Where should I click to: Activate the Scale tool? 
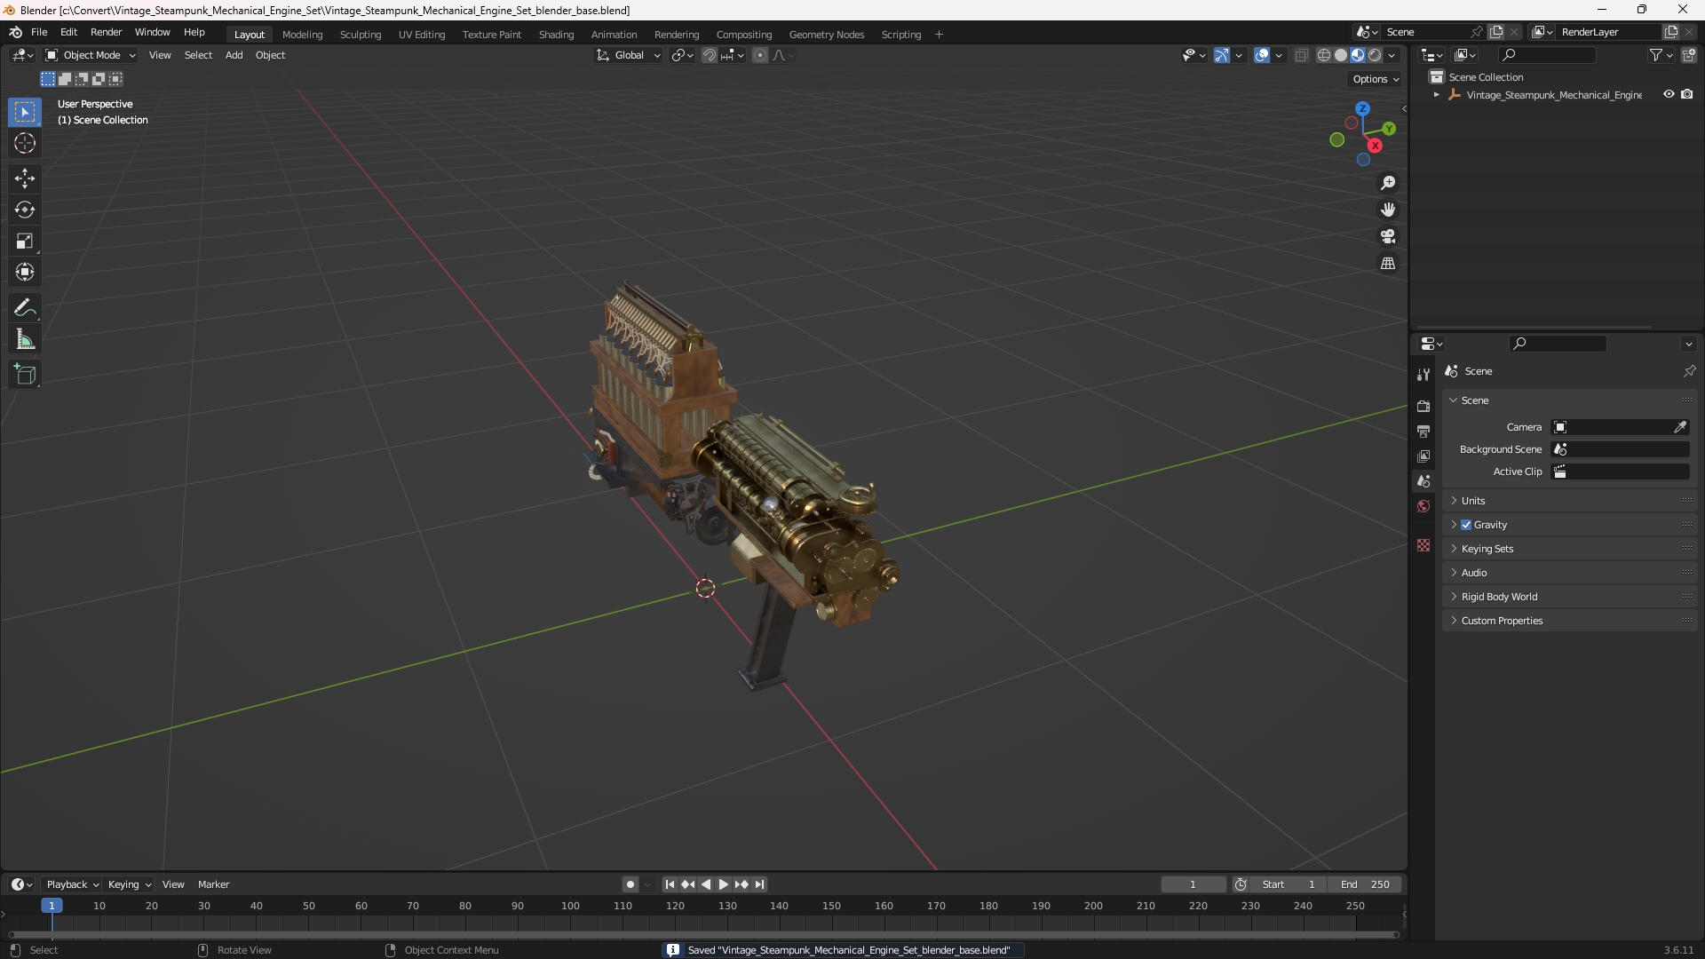25,241
